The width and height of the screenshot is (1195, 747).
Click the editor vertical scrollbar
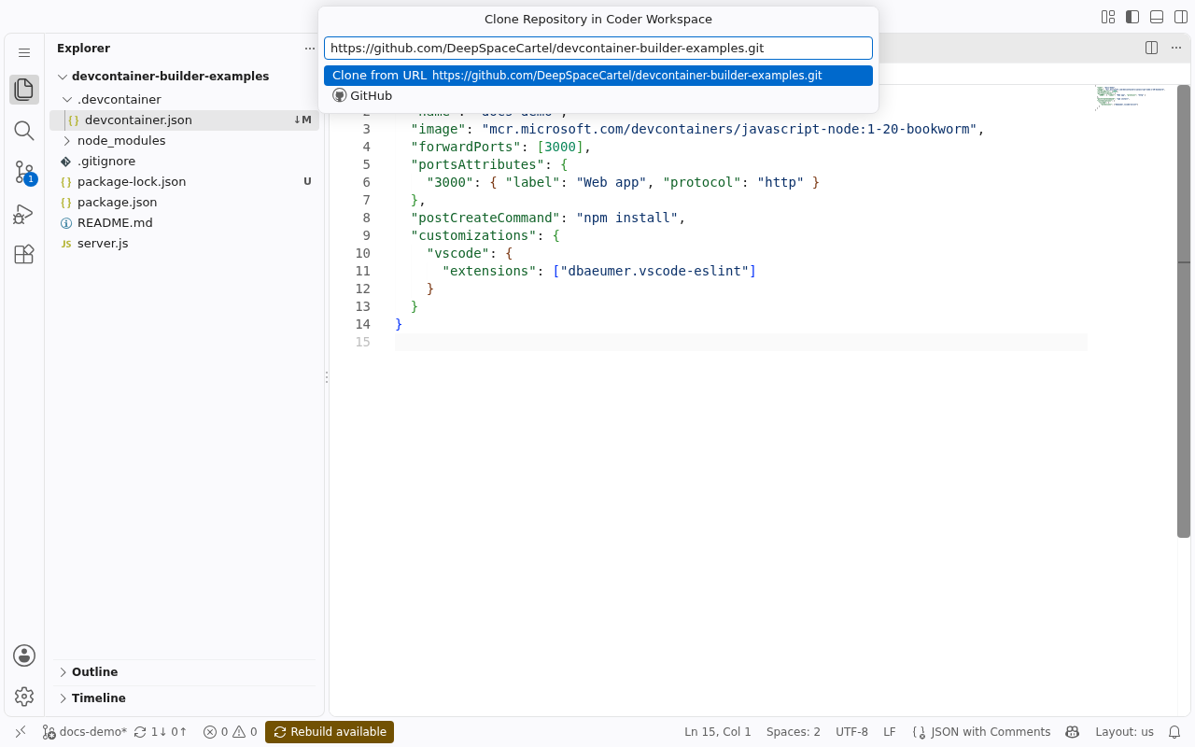pyautogui.click(x=1184, y=311)
